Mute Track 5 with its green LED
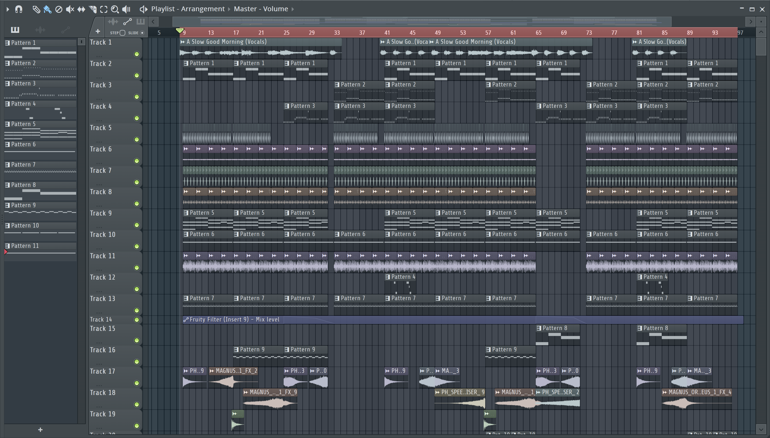Image resolution: width=770 pixels, height=438 pixels. pyautogui.click(x=137, y=140)
